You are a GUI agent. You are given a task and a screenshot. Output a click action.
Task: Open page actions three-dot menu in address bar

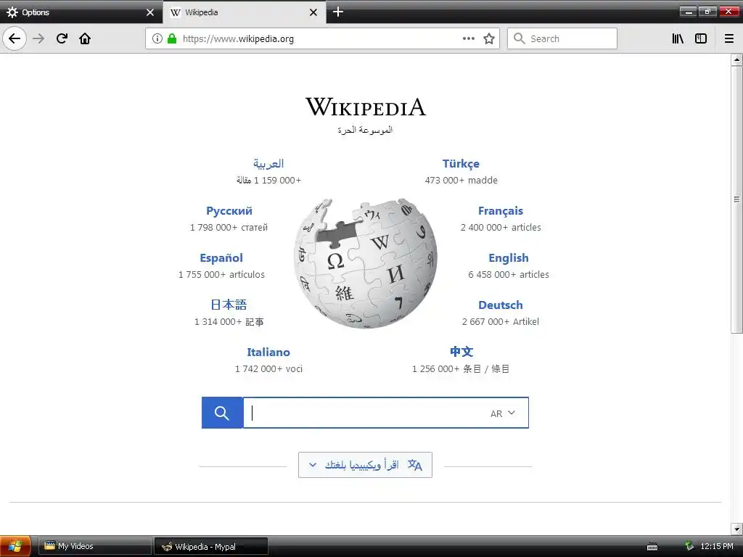click(x=469, y=38)
